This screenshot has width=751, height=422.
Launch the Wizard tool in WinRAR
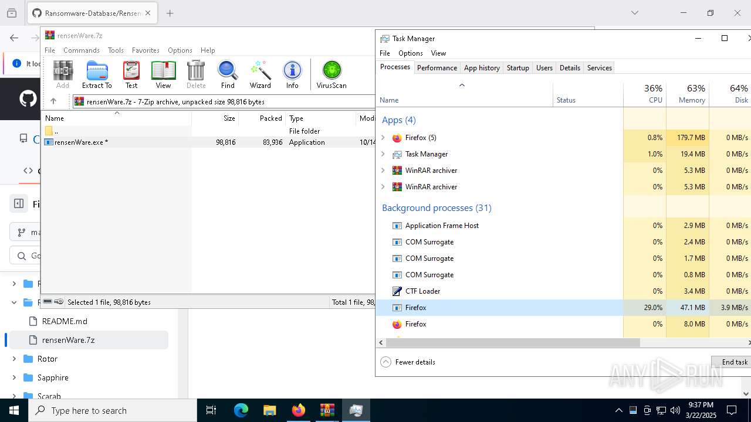pyautogui.click(x=260, y=74)
